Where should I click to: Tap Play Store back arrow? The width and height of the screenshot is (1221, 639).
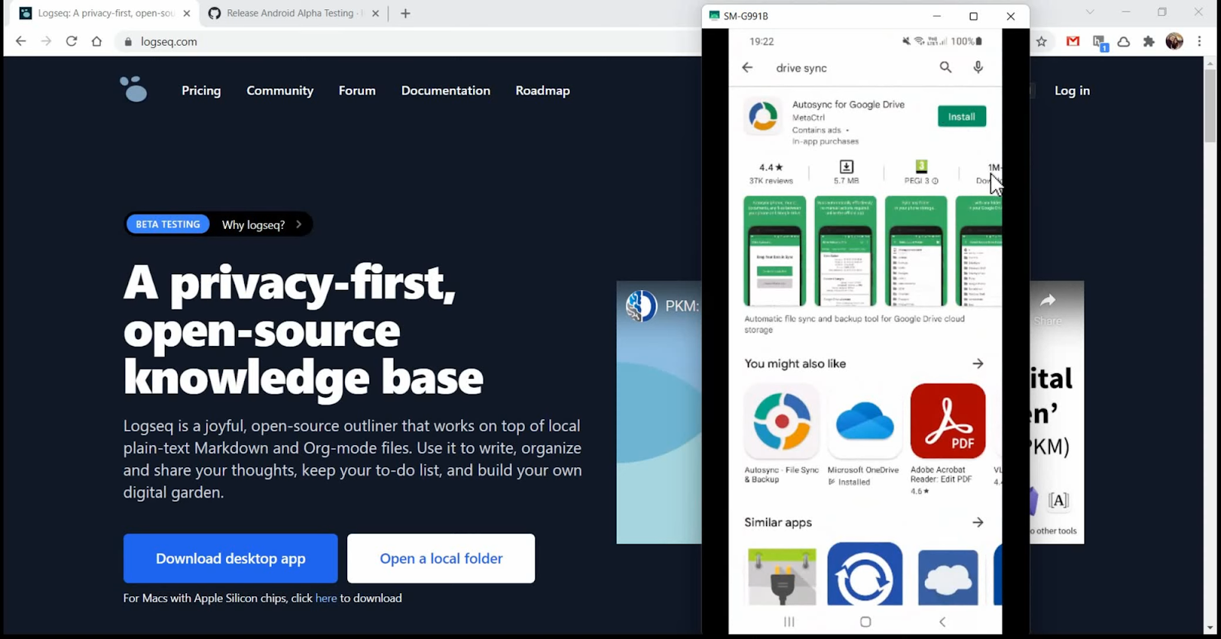pos(747,67)
